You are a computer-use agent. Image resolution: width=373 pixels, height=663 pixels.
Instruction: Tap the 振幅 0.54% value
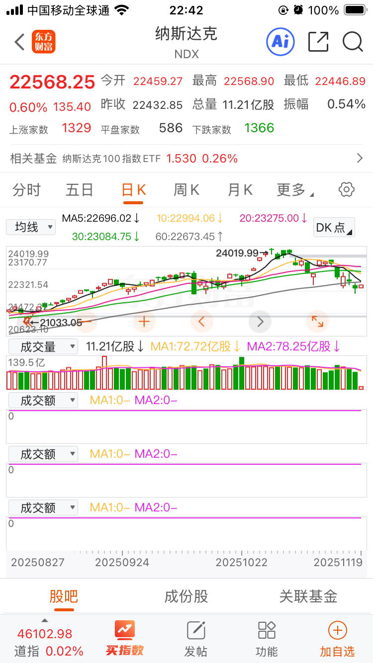346,104
